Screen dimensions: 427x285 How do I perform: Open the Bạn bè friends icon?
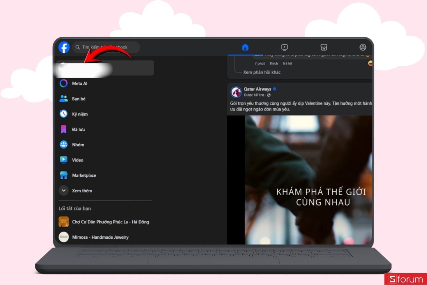tap(64, 99)
